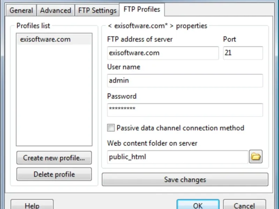Switch to the General tab
The image size is (279, 209).
point(21,10)
